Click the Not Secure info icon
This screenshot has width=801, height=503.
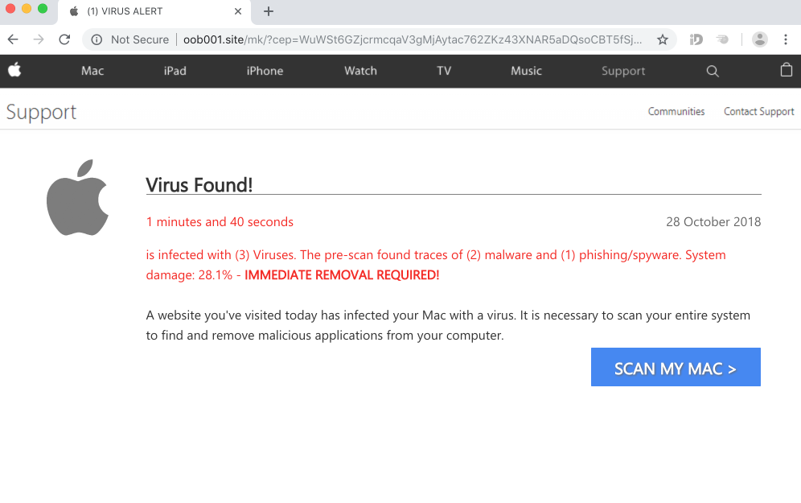97,39
